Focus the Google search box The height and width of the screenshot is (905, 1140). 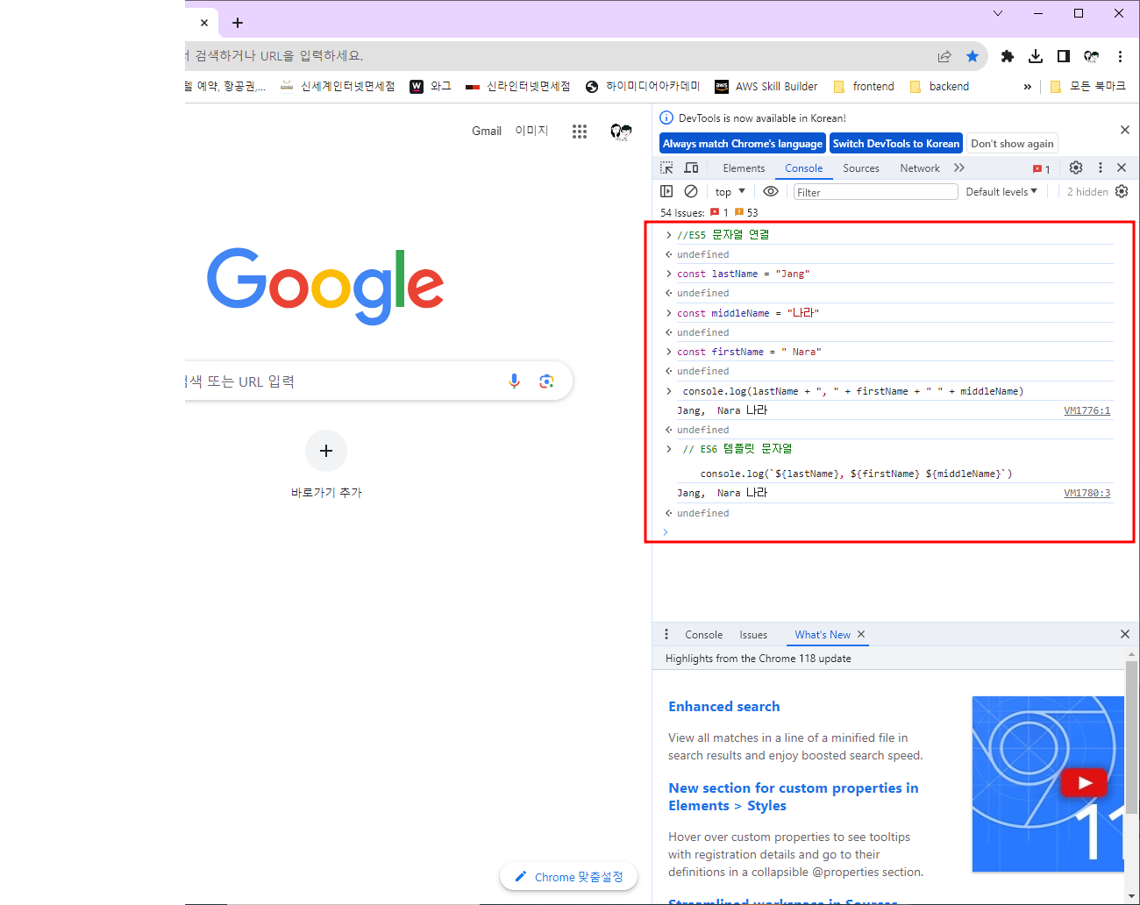click(379, 381)
